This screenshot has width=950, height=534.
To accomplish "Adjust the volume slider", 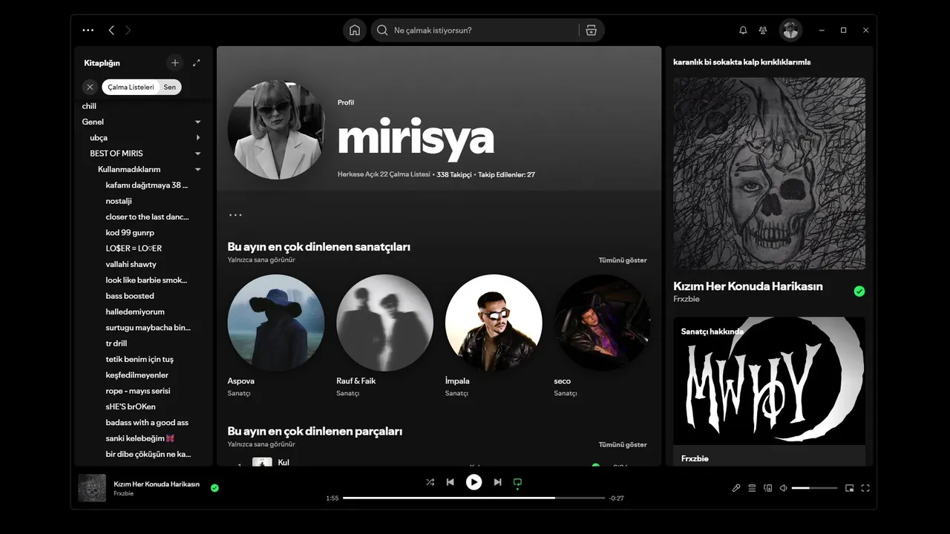I will [x=814, y=488].
